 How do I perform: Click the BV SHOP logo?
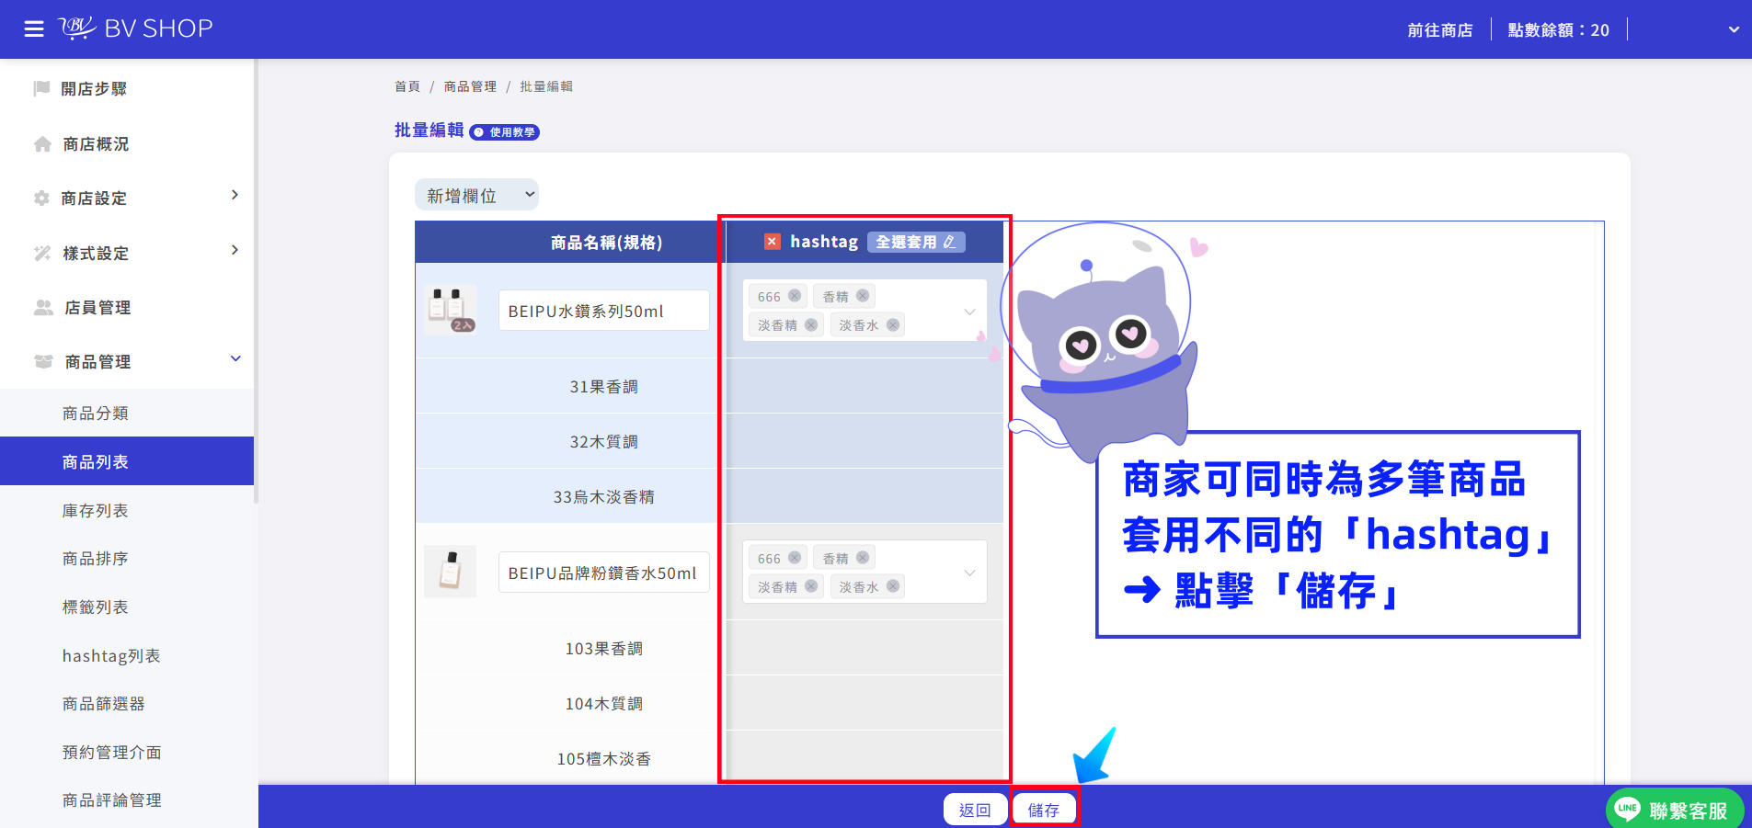point(135,28)
